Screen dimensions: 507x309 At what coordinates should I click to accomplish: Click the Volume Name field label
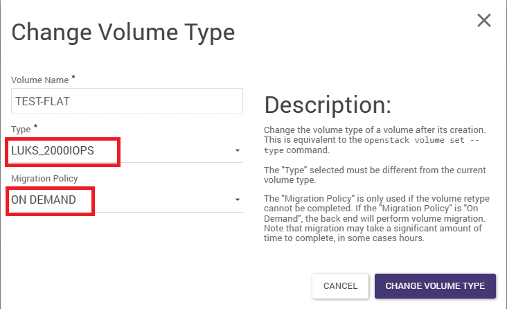point(40,81)
